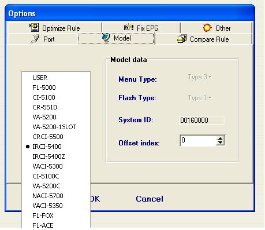This screenshot has height=230, width=265.
Task: Decrease the Offset index value
Action: click(220, 143)
